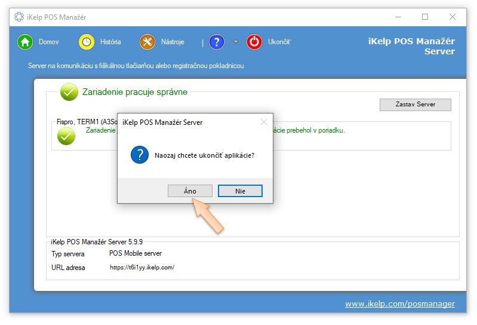Confirm exit with the Áno button
The image size is (477, 325).
[x=190, y=191]
